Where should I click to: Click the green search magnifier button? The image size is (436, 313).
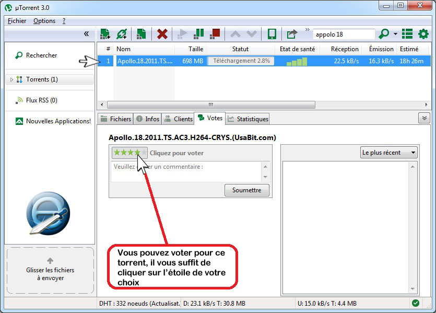384,34
